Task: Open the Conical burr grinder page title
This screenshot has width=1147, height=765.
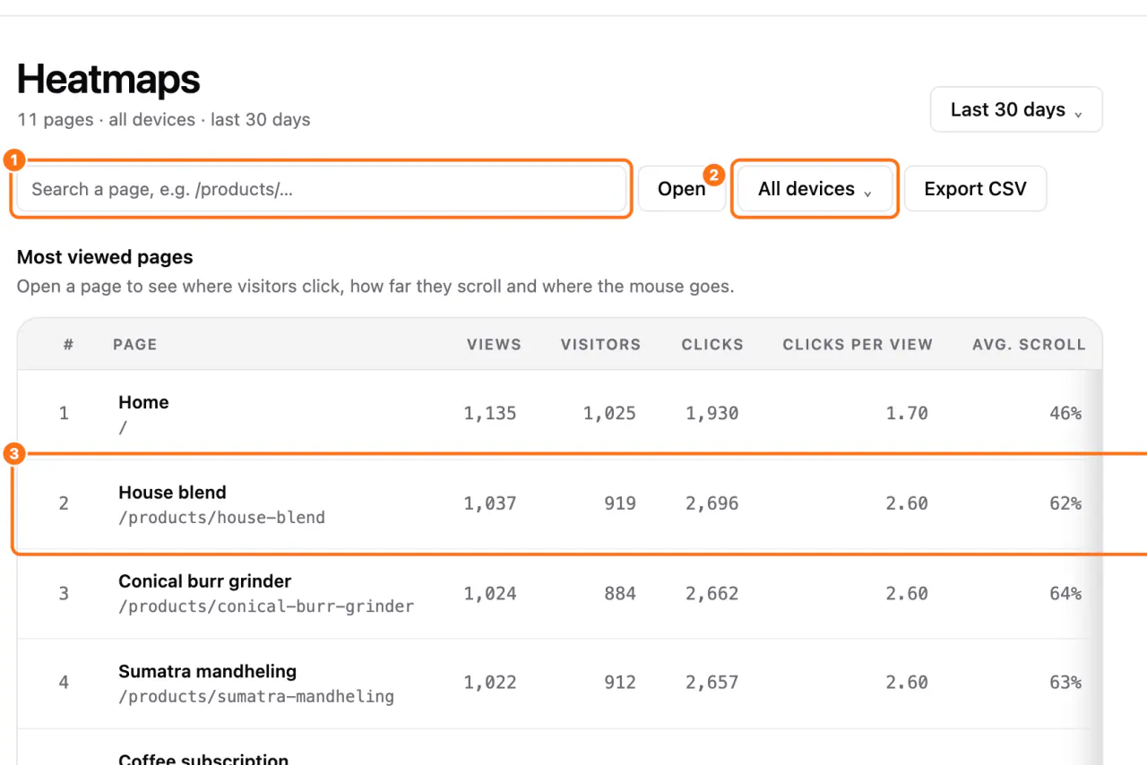Action: click(204, 581)
